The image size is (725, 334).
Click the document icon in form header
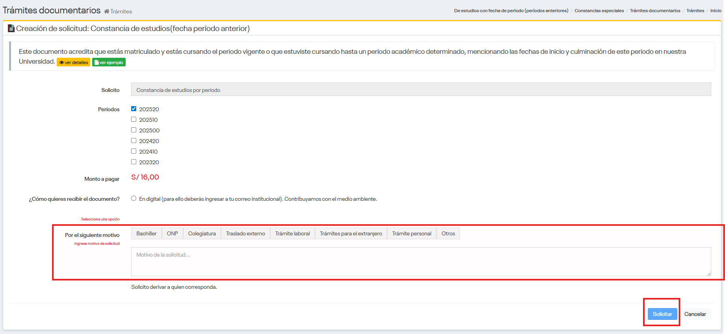11,28
